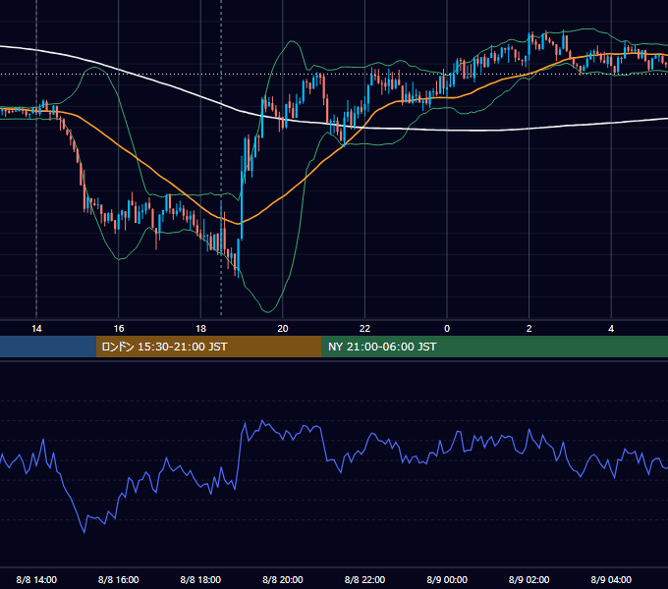This screenshot has width=668, height=589.
Task: Click the ロンドン 15:30-21:00 JST session bar
Action: click(208, 347)
